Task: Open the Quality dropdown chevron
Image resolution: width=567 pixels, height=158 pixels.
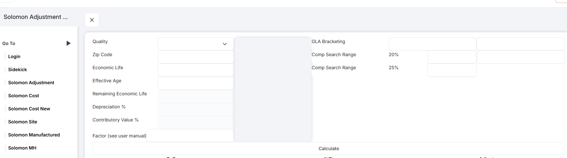Action: pyautogui.click(x=225, y=44)
